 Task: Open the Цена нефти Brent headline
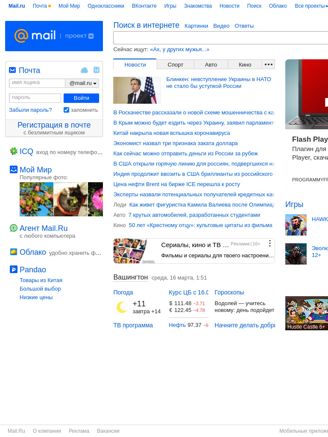click(x=176, y=184)
